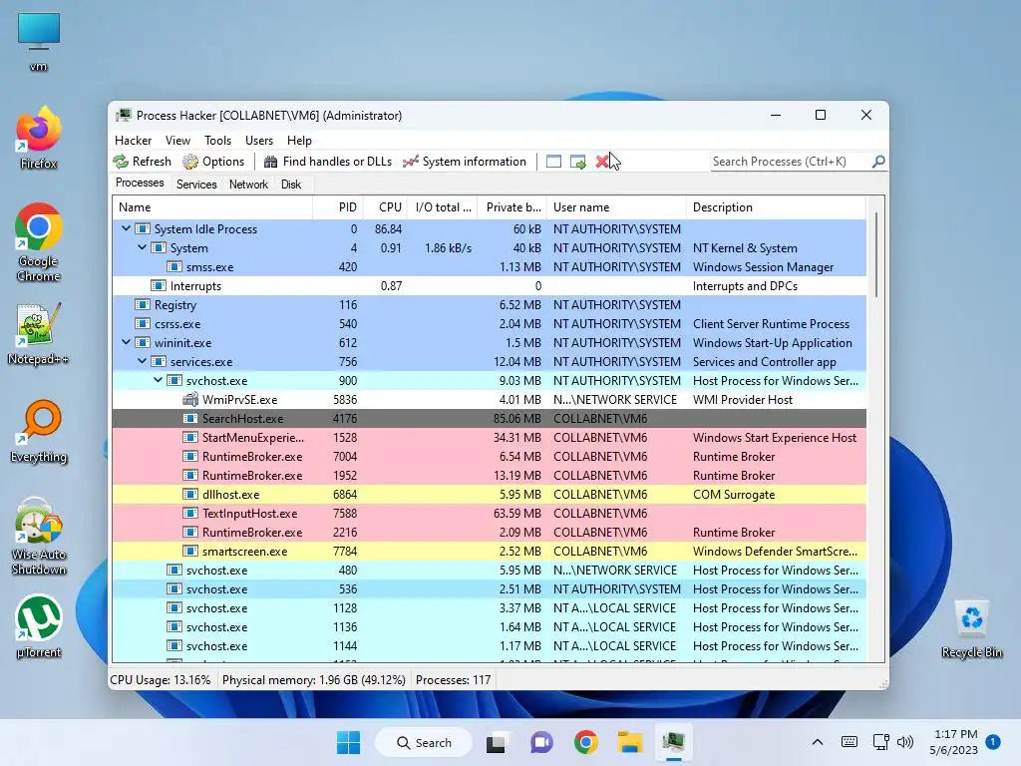Open the Users menu
1021x766 pixels.
pyautogui.click(x=259, y=140)
